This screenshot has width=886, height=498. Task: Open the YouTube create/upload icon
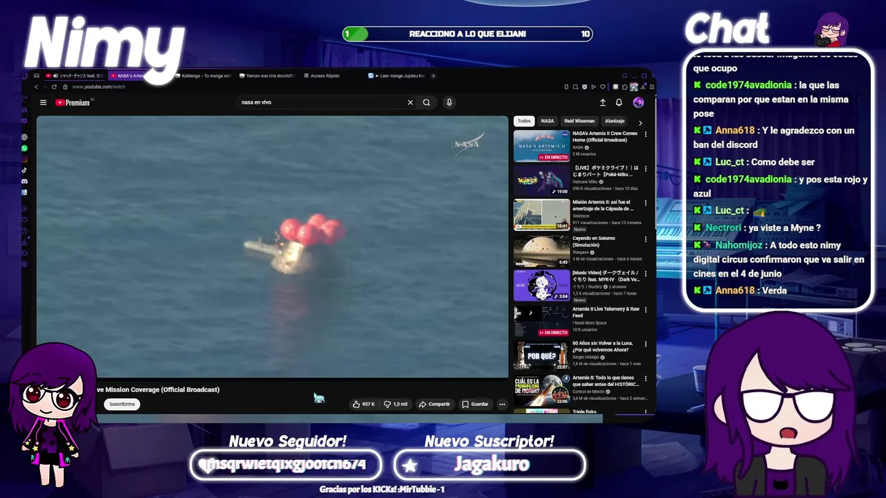click(x=603, y=102)
